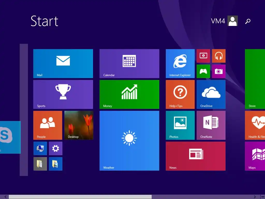Viewport: 265px width, 199px height.
Task: Open the This PC computer tile
Action: click(40, 148)
